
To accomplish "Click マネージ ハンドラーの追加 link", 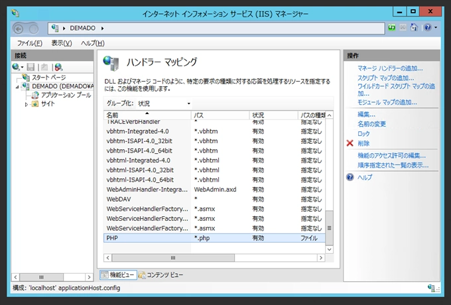I will point(390,68).
